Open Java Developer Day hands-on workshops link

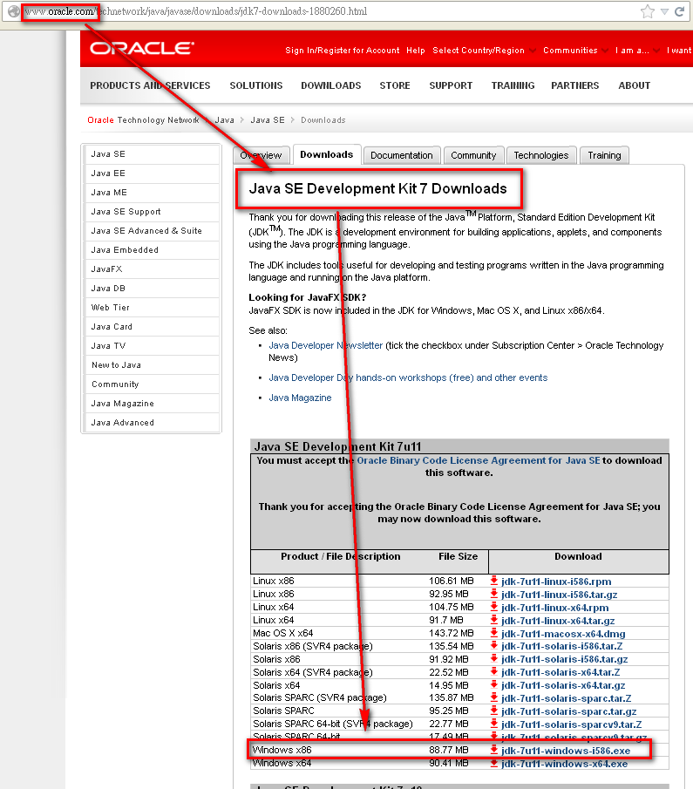coord(408,377)
